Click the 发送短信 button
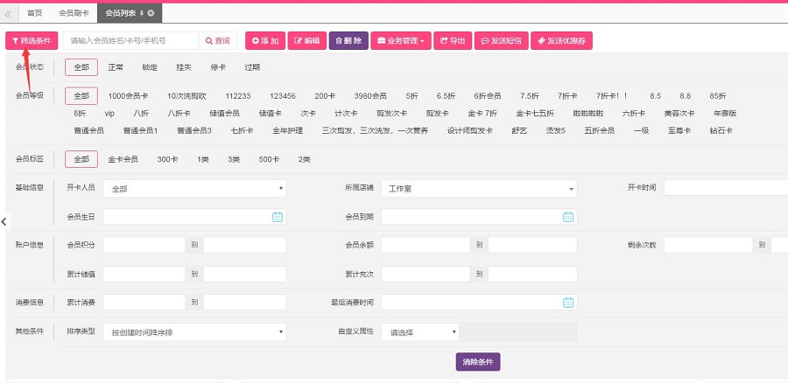 [x=502, y=40]
